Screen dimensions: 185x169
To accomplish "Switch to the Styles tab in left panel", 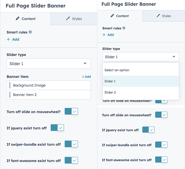I will point(74,19).
